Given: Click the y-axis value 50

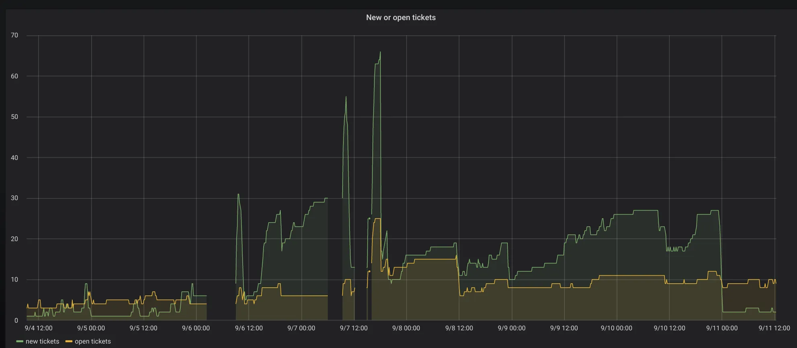Looking at the screenshot, I should [14, 117].
